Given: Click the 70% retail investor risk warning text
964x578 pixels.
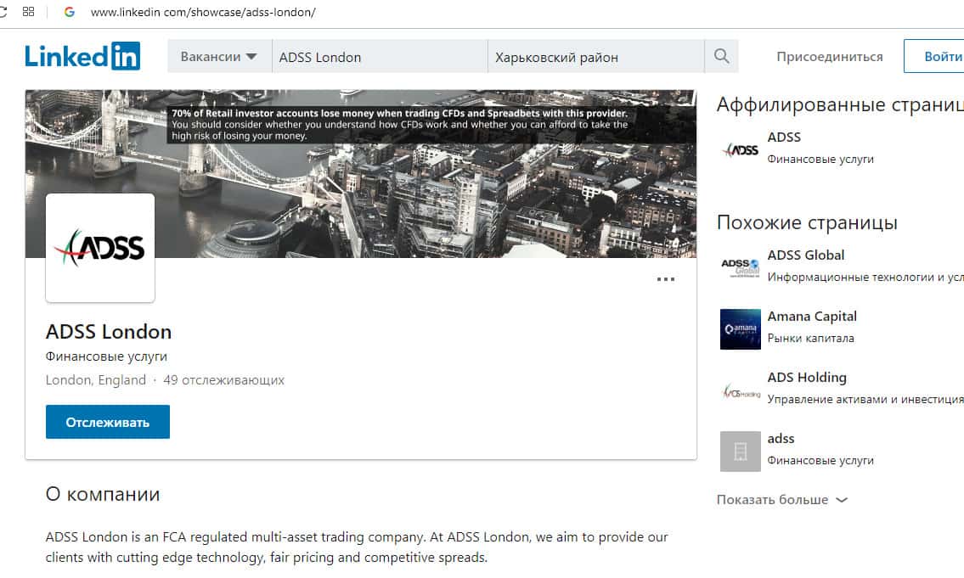Looking at the screenshot, I should pyautogui.click(x=400, y=125).
